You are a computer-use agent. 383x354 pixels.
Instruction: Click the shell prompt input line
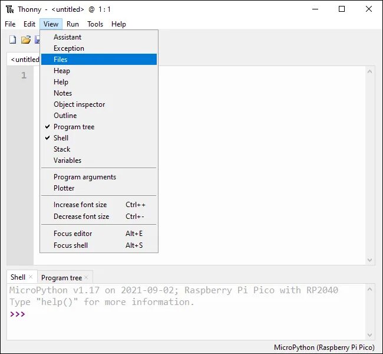pyautogui.click(x=187, y=314)
